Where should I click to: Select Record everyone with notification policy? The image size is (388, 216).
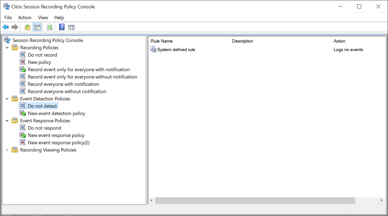coord(63,84)
